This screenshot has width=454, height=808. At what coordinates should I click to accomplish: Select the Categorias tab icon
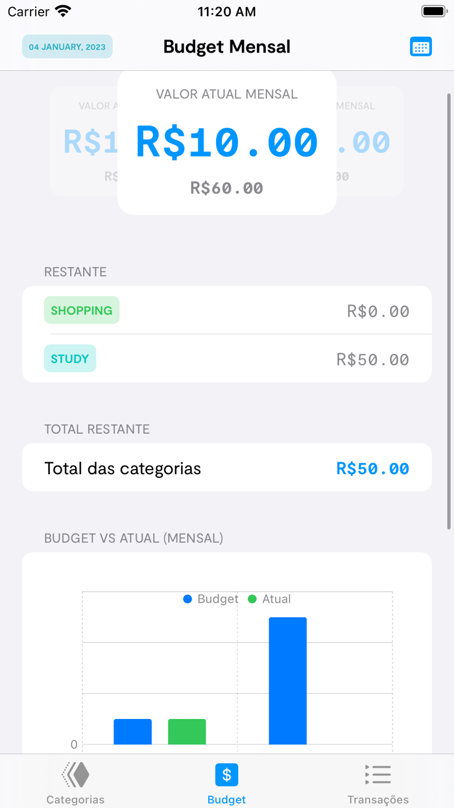75,774
